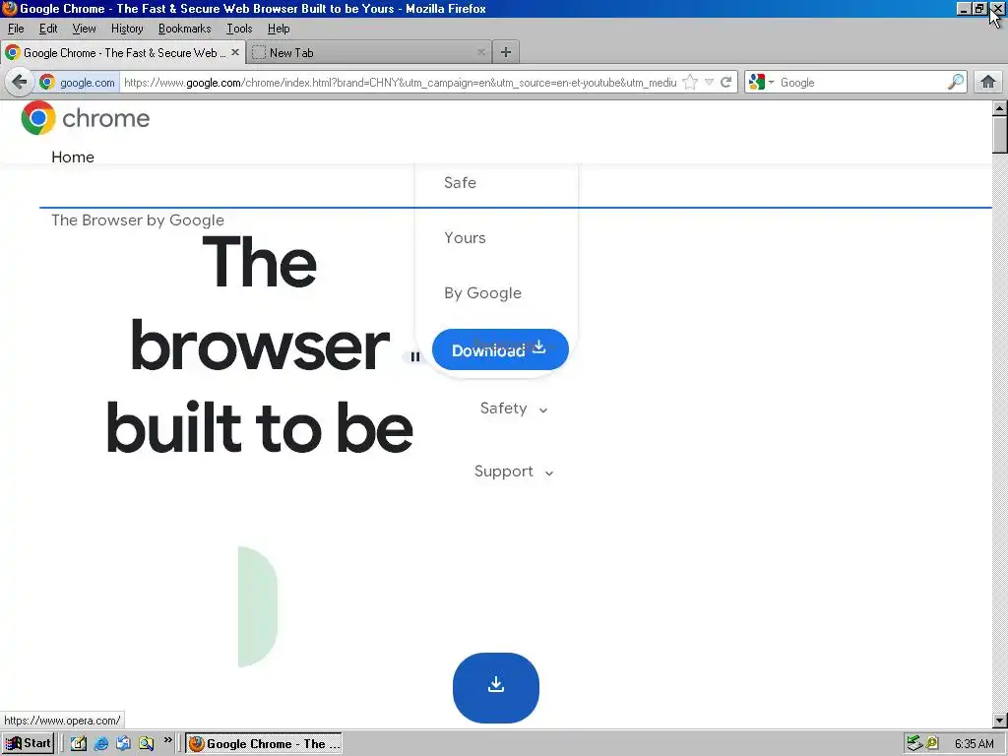The width and height of the screenshot is (1008, 756).
Task: Expand the Support dropdown menu
Action: coord(514,472)
